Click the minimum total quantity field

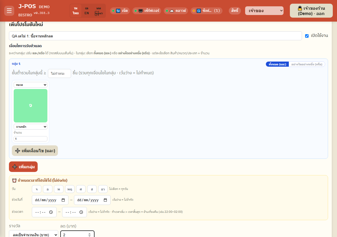[60, 73]
